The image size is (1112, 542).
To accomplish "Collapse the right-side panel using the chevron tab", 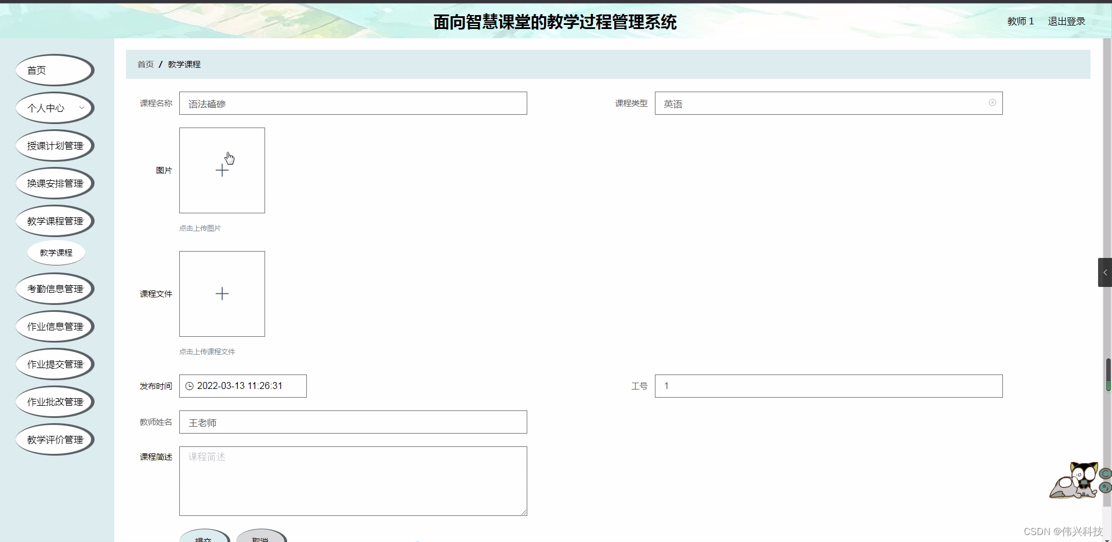I will [x=1105, y=272].
